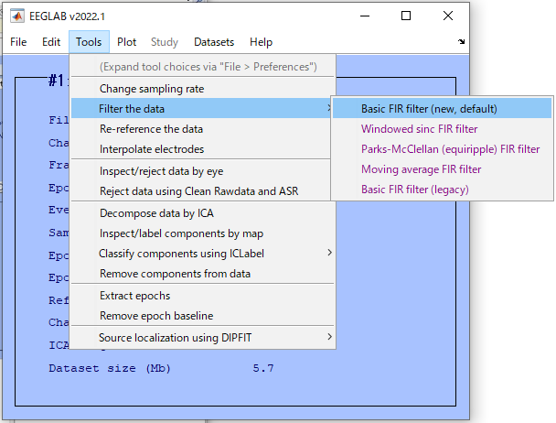The image size is (556, 423).
Task: Select Moving average FIR filter
Action: point(443,169)
